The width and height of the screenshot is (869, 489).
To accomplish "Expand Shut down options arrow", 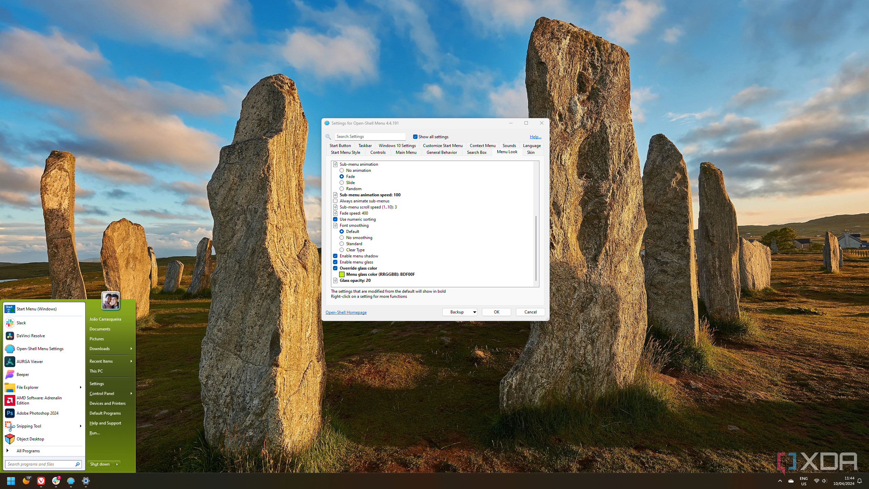I will pyautogui.click(x=117, y=464).
